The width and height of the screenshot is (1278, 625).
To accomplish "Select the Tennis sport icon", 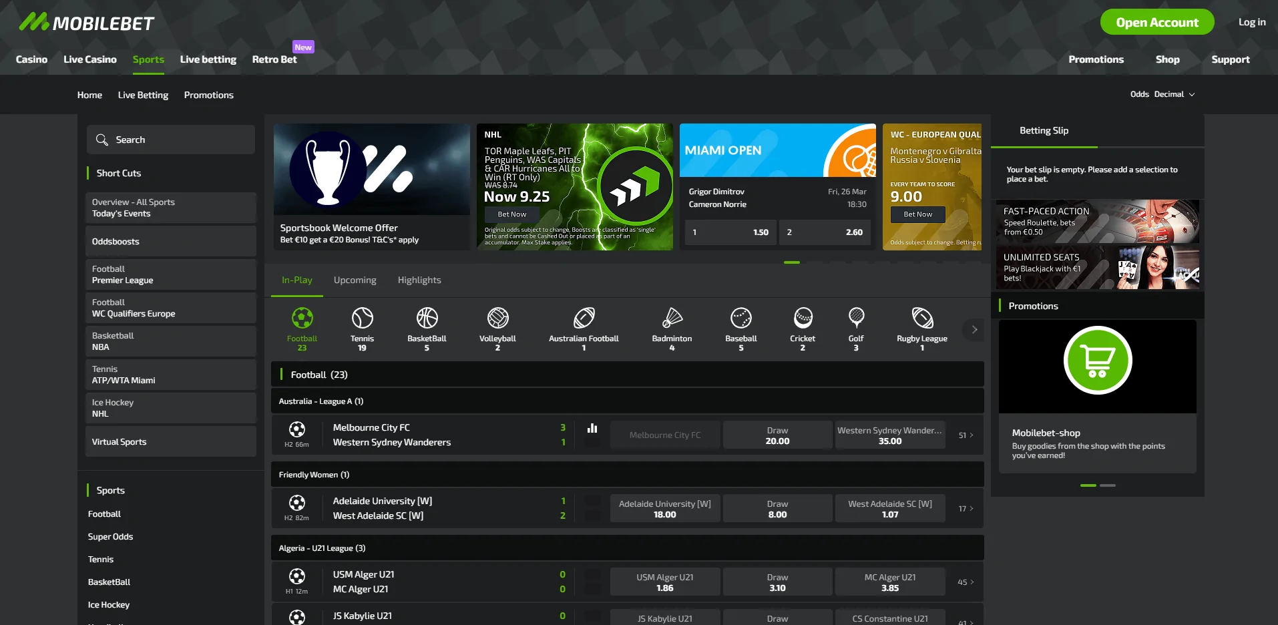I will 362,318.
